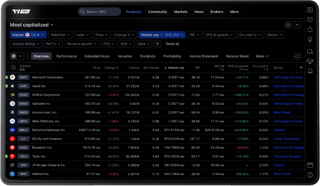Click the Health Technology sector link
The width and height of the screenshot is (320, 186).
pos(287,139)
